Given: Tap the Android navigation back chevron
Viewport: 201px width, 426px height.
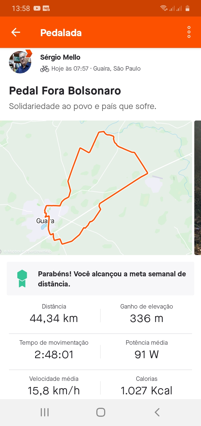Looking at the screenshot, I should click(157, 412).
